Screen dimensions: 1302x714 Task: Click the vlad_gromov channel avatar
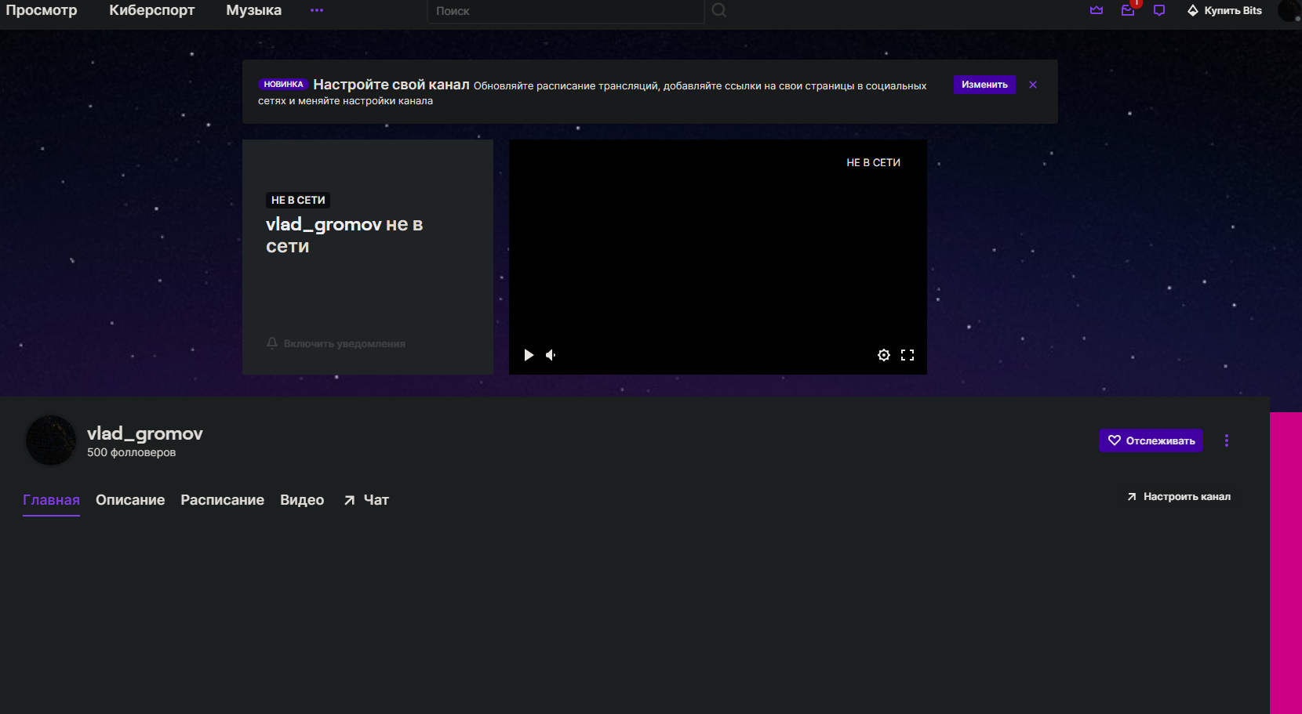(51, 440)
